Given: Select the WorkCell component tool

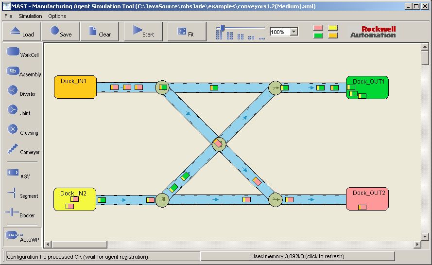Looking at the screenshot, I should pyautogui.click(x=22, y=52).
